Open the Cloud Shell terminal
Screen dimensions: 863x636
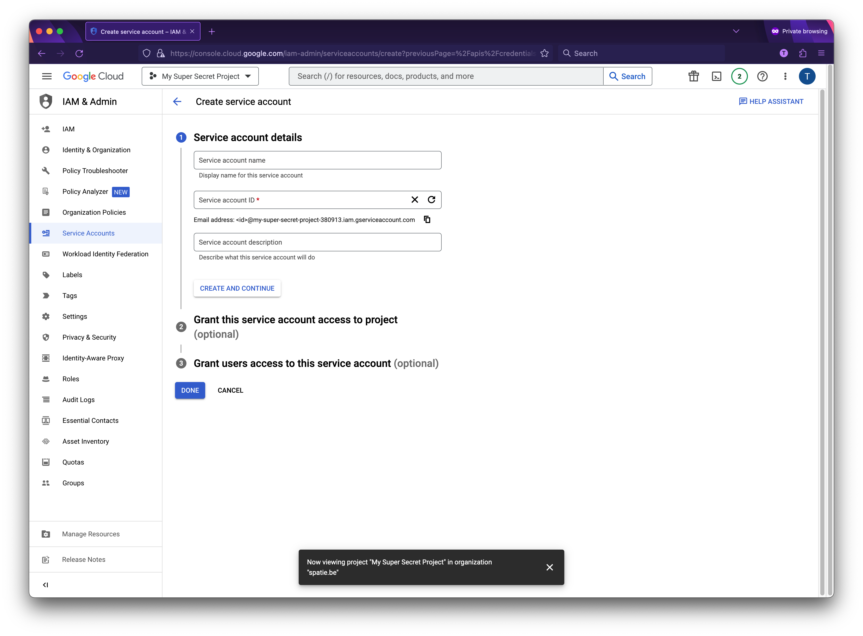point(716,76)
